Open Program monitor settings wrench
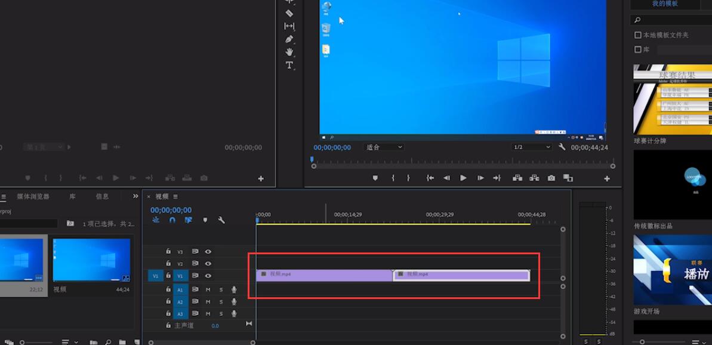Screen dimensions: 712x345 (x=562, y=147)
